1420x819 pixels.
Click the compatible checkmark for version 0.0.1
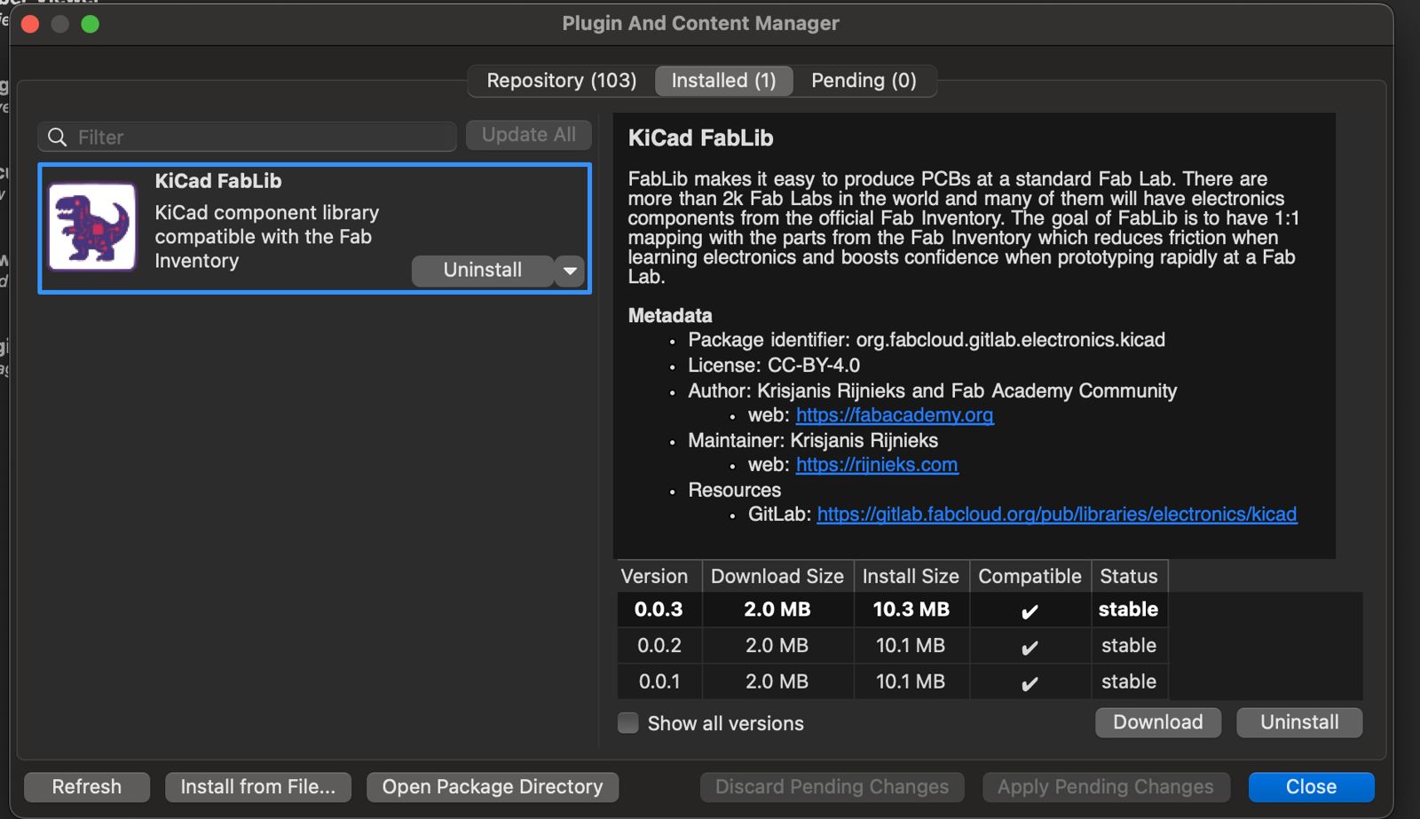tap(1029, 684)
